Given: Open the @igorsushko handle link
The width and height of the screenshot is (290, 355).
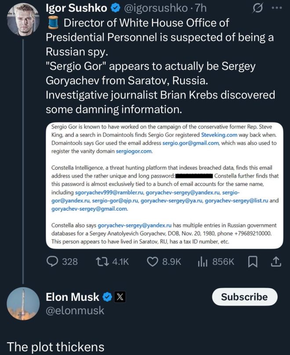Looking at the screenshot, I should coord(156,8).
